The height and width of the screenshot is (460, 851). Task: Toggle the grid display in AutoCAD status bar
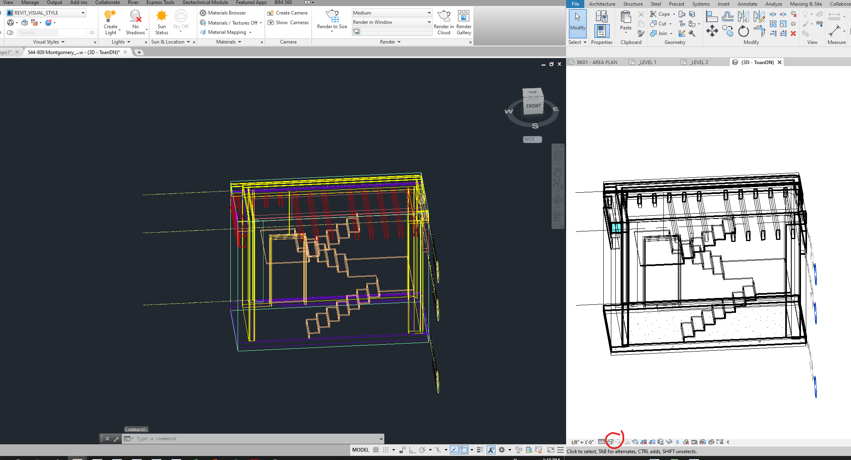click(x=375, y=450)
